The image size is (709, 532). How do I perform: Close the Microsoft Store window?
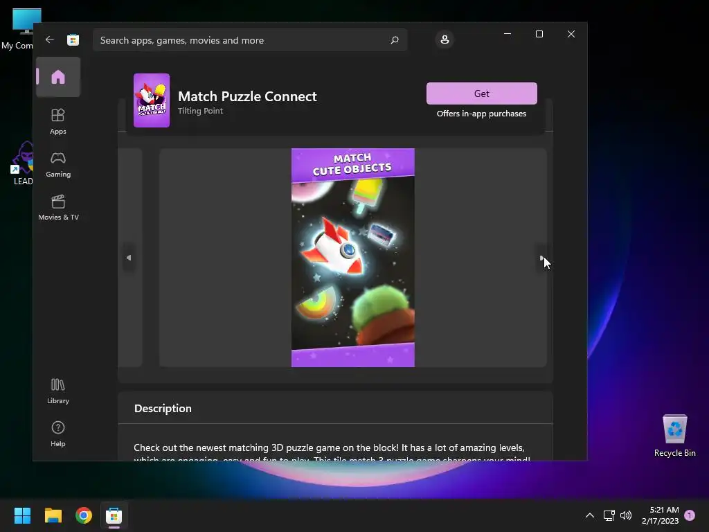571,34
